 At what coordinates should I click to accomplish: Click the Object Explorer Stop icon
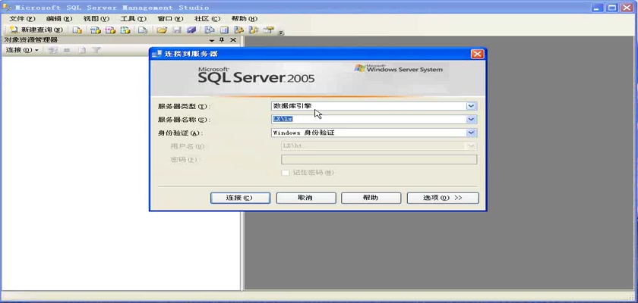[x=67, y=50]
